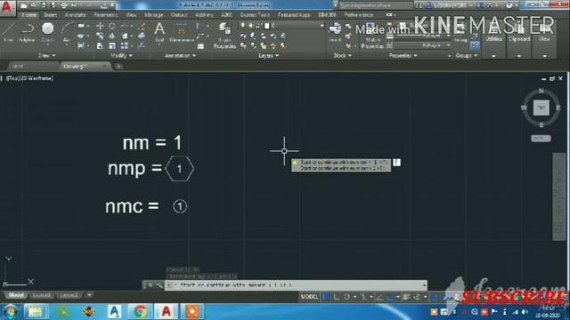Open the Parametric ribbon tab
Viewport: 570px width, 320px height.
coord(106,15)
